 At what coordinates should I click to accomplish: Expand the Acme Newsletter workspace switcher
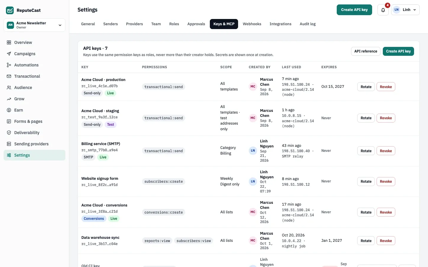click(x=34, y=25)
